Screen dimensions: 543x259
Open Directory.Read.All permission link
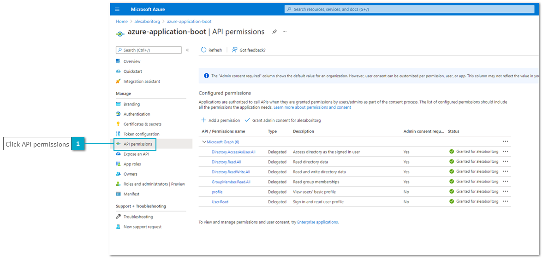(226, 162)
